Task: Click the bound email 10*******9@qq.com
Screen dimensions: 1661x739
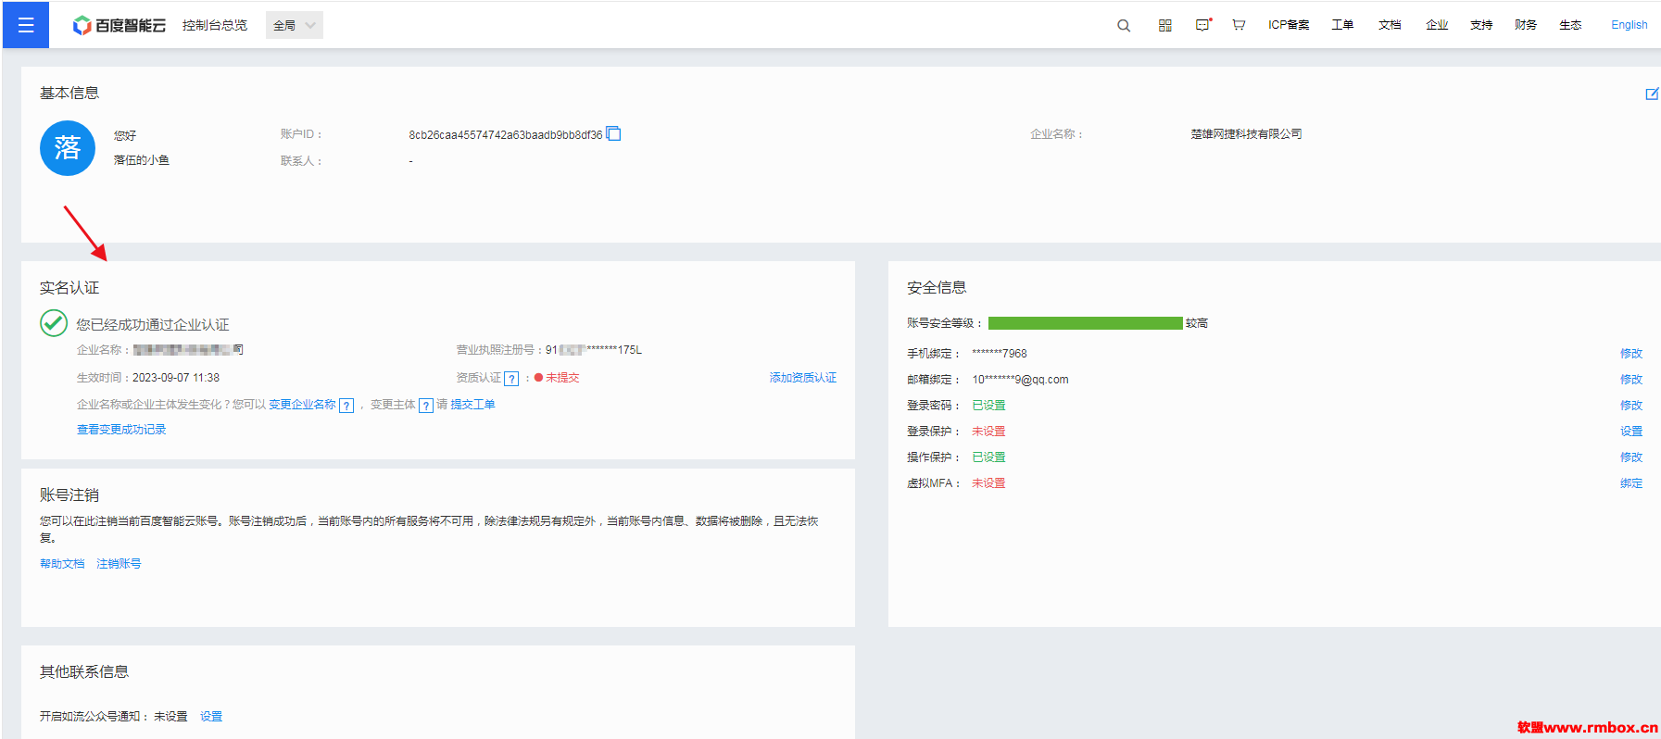Action: (x=1020, y=380)
